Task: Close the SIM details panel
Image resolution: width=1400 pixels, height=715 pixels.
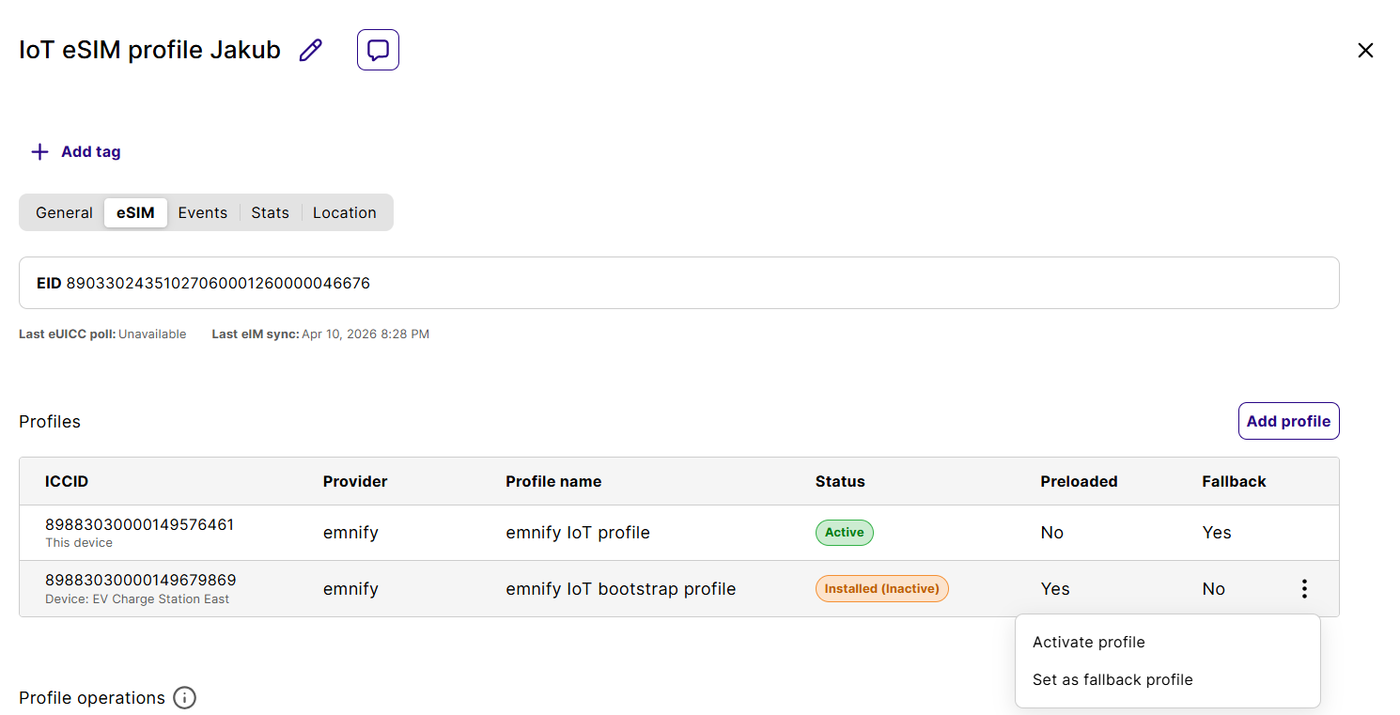Action: [x=1365, y=51]
